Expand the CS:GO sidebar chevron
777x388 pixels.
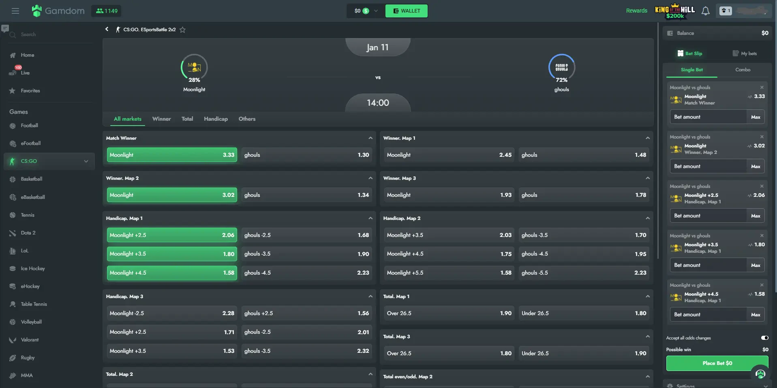[86, 161]
